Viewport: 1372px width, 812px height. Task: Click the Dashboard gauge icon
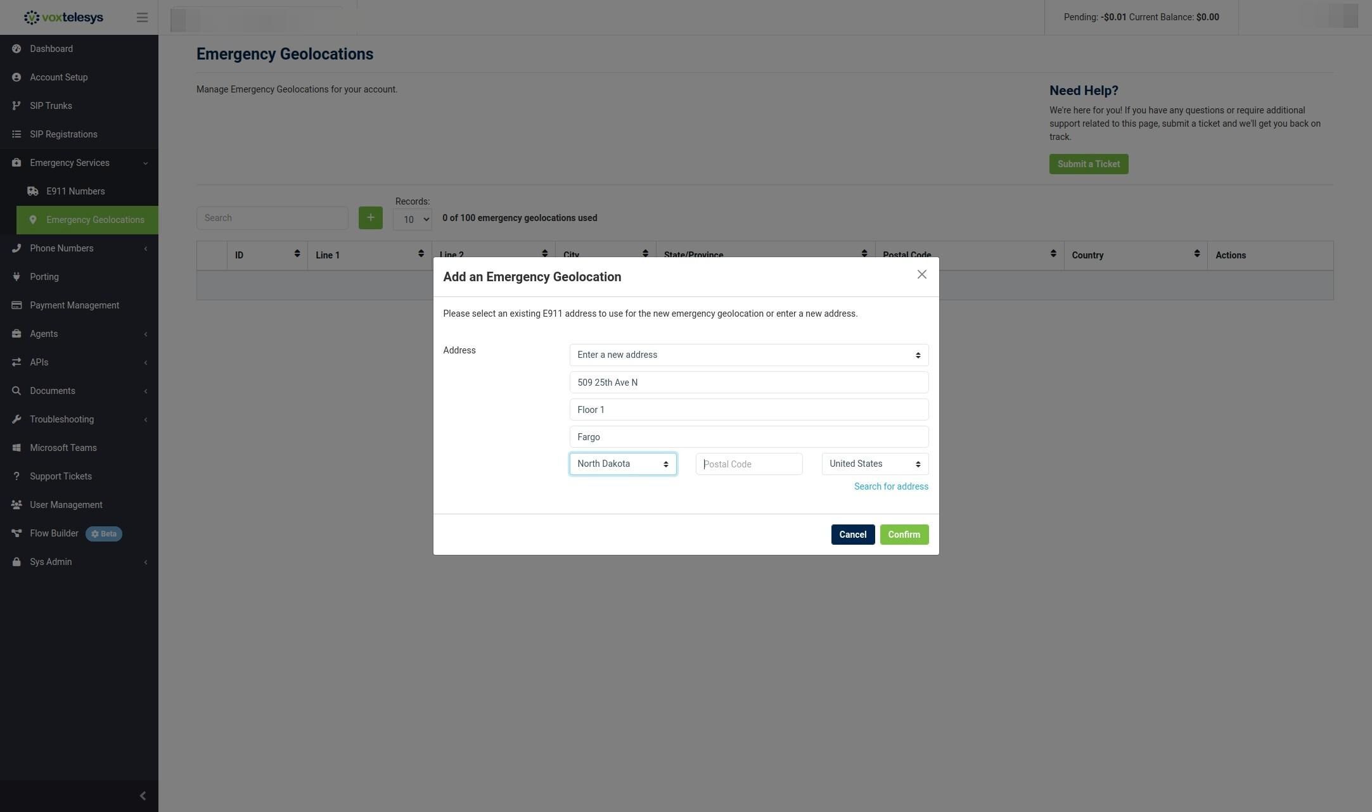click(x=16, y=49)
